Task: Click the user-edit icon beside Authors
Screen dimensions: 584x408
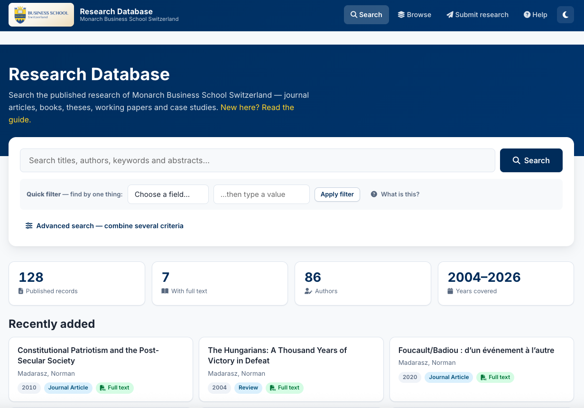Action: (308, 291)
